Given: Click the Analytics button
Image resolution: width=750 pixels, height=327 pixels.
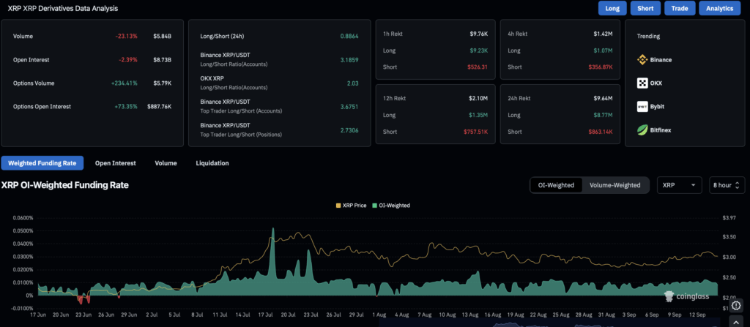Looking at the screenshot, I should [x=719, y=8].
